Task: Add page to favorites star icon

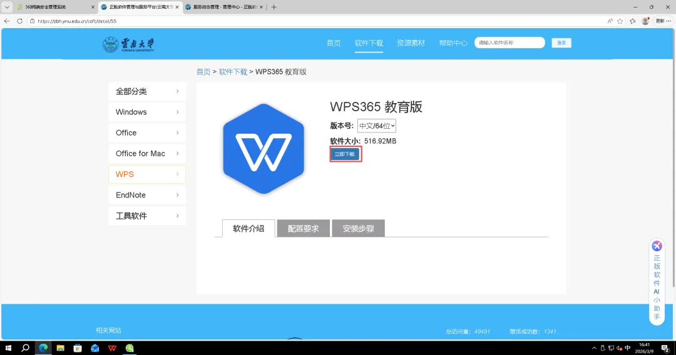Action: (620, 21)
